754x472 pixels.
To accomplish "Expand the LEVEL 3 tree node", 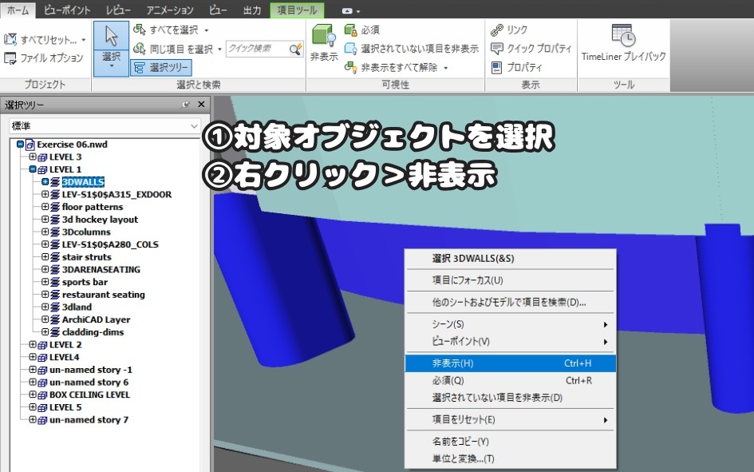I will 34,157.
